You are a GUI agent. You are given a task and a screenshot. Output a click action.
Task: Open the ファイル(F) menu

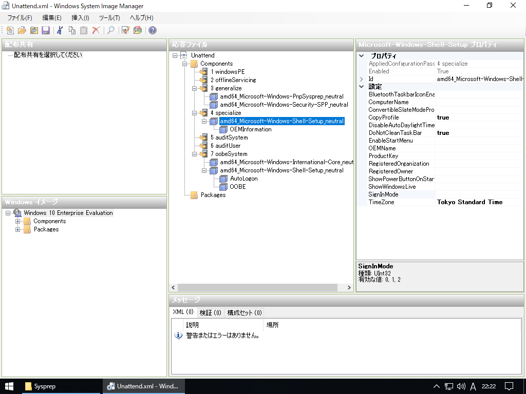tap(20, 18)
